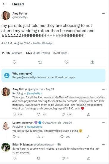This screenshot has width=109, height=164.
Task: Open Lauren Ashcraft's profile picture
Action: (x=6, y=126)
